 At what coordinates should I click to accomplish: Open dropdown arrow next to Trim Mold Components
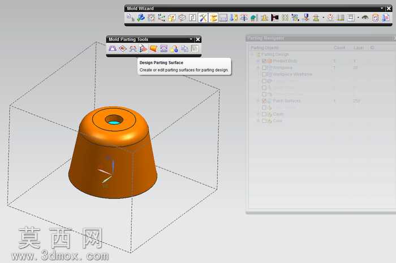coord(323,18)
